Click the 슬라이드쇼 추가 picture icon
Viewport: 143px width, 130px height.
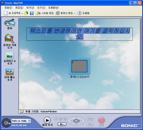(x=9, y=56)
